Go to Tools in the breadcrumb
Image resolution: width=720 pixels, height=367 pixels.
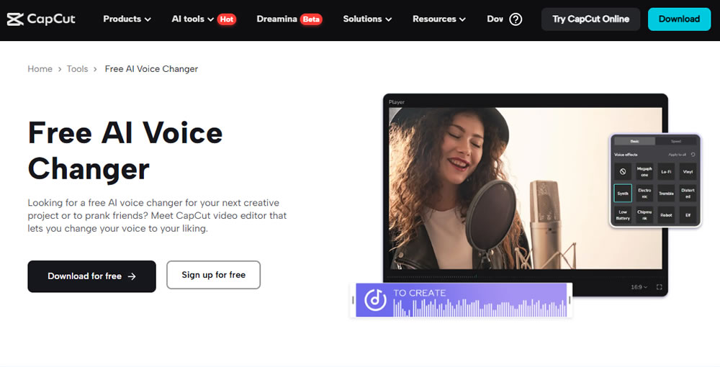[77, 69]
